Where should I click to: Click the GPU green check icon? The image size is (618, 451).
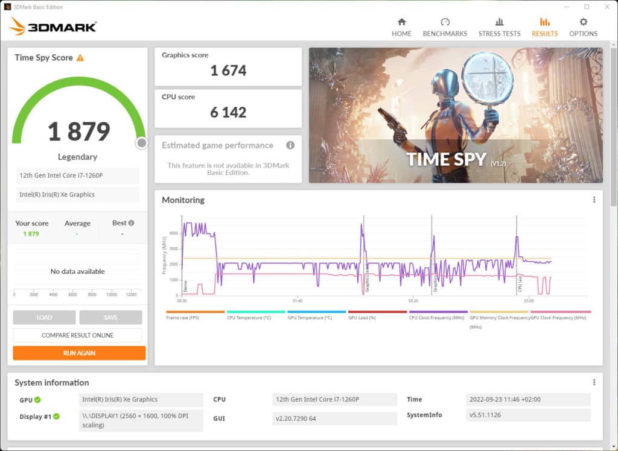pyautogui.click(x=37, y=400)
